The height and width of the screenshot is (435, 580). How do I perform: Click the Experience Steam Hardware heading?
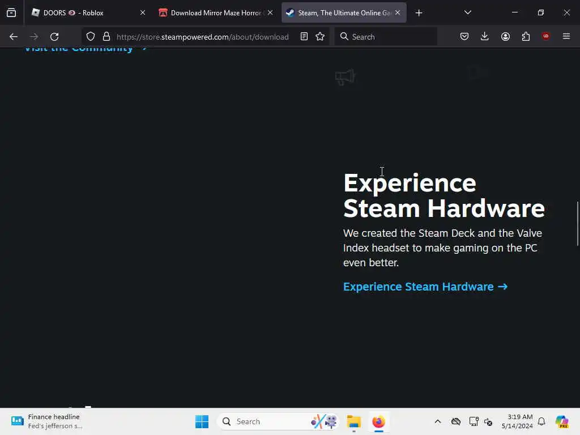pyautogui.click(x=444, y=195)
